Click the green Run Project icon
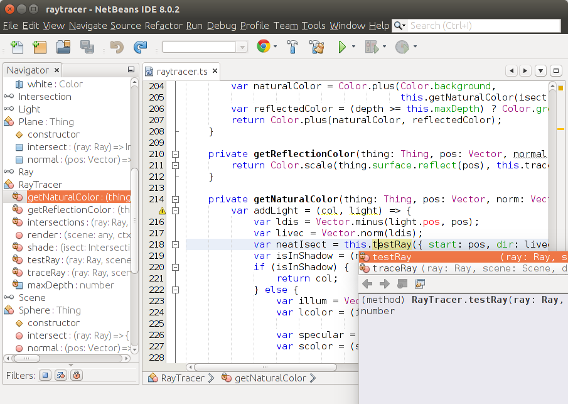 pyautogui.click(x=341, y=46)
